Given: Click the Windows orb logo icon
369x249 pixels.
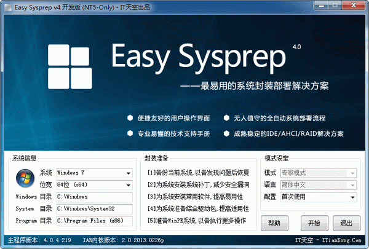Looking at the screenshot, I should [25, 178].
